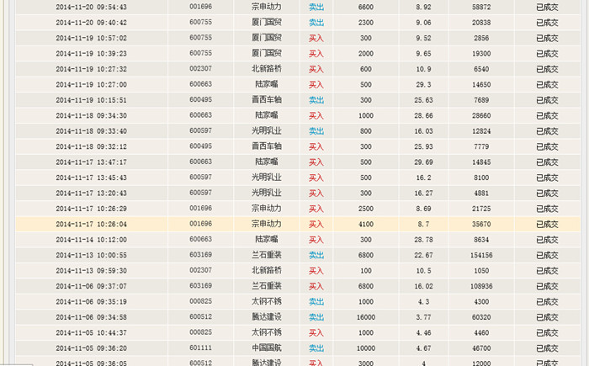Select timestamp 2014-11-18 09:33:40

click(92, 131)
